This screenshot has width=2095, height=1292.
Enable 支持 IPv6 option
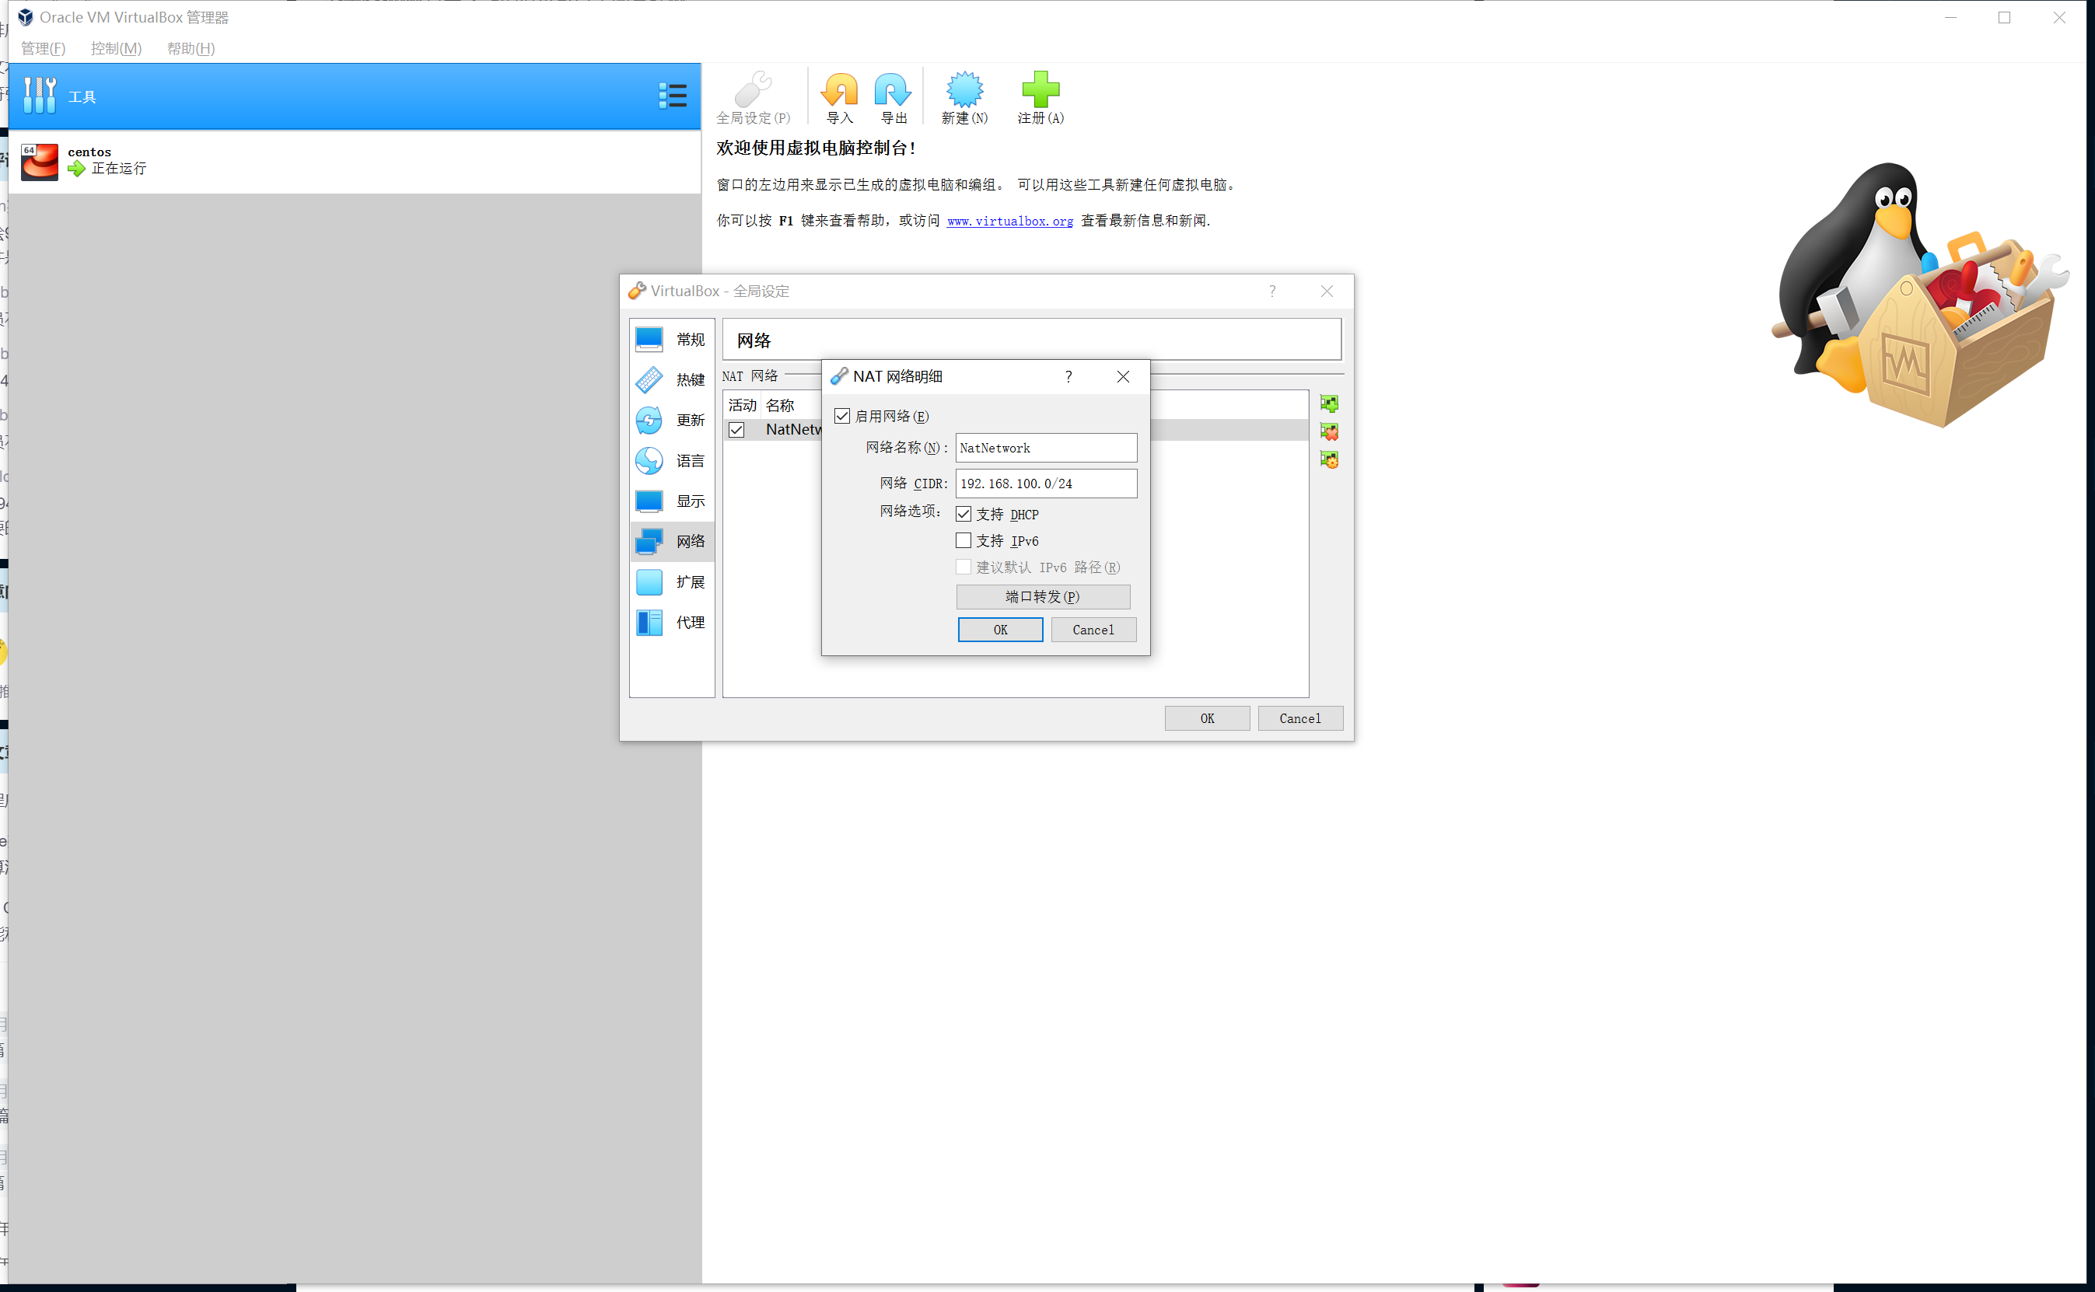tap(964, 540)
